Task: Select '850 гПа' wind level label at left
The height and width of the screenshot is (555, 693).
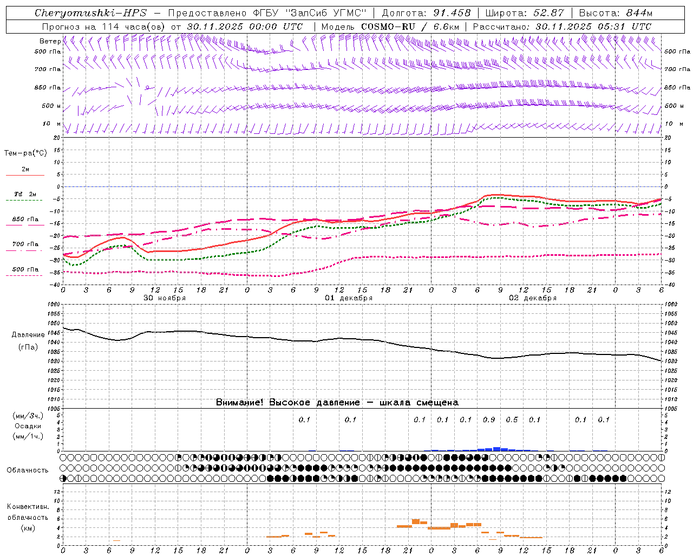Action: click(48, 87)
